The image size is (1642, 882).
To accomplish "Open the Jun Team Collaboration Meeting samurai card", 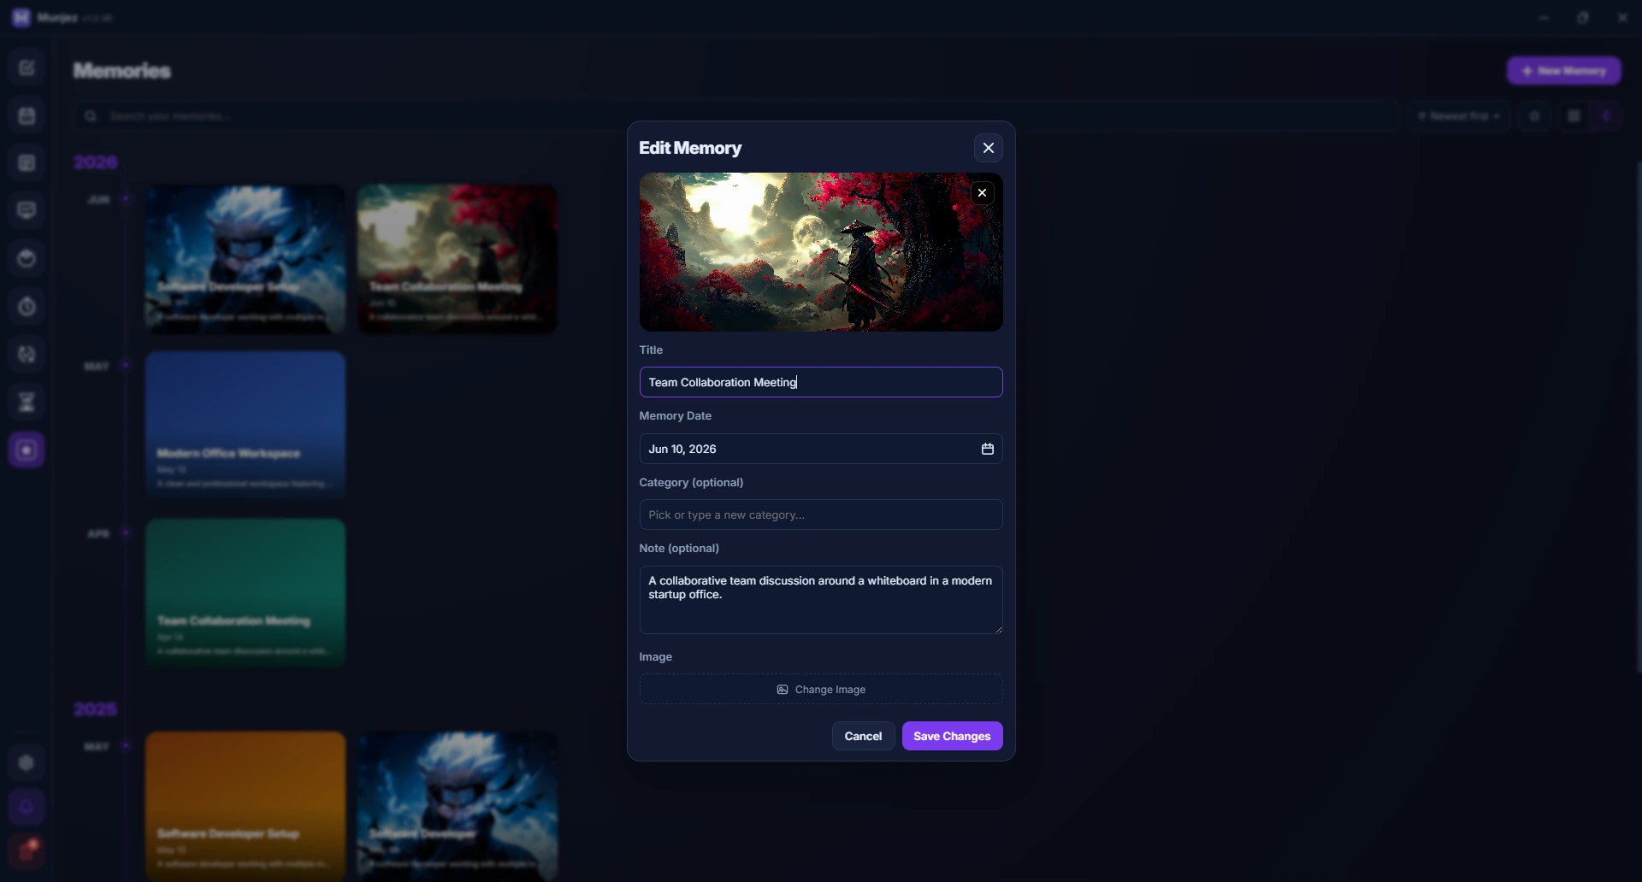I will pos(458,259).
